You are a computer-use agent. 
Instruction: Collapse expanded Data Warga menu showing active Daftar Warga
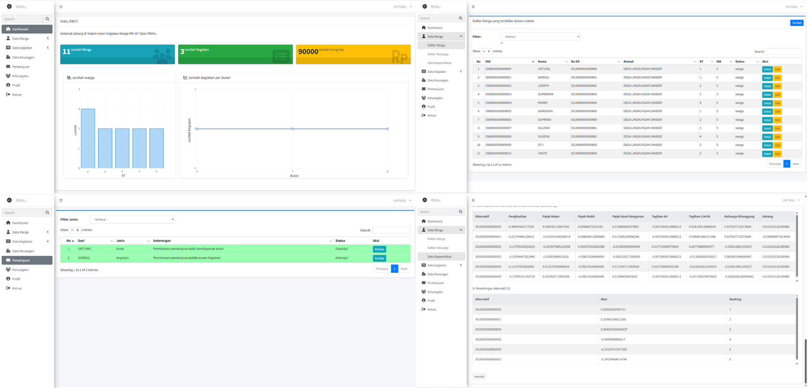pos(441,36)
